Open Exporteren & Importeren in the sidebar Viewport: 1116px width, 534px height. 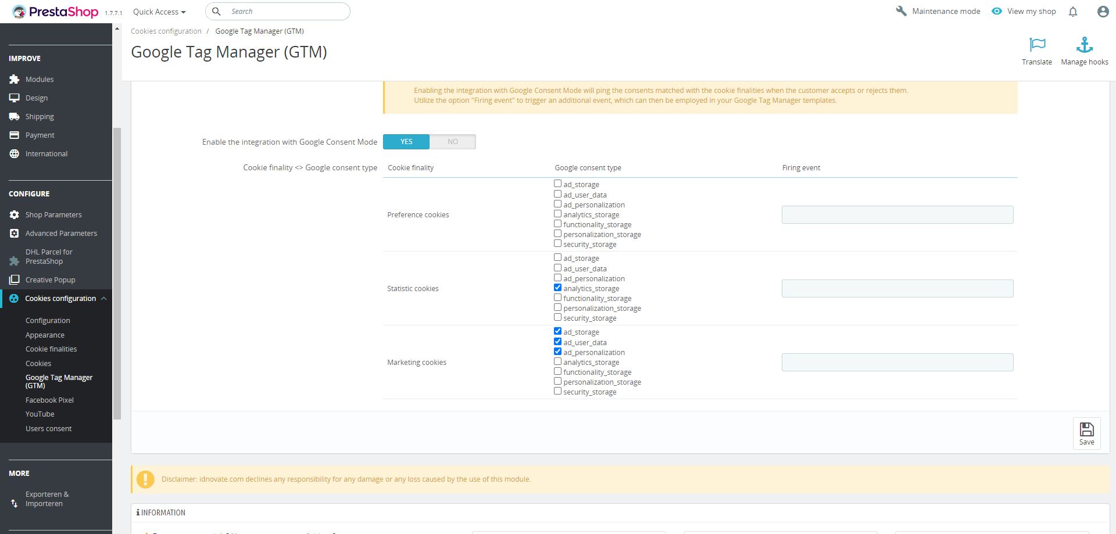pyautogui.click(x=47, y=499)
